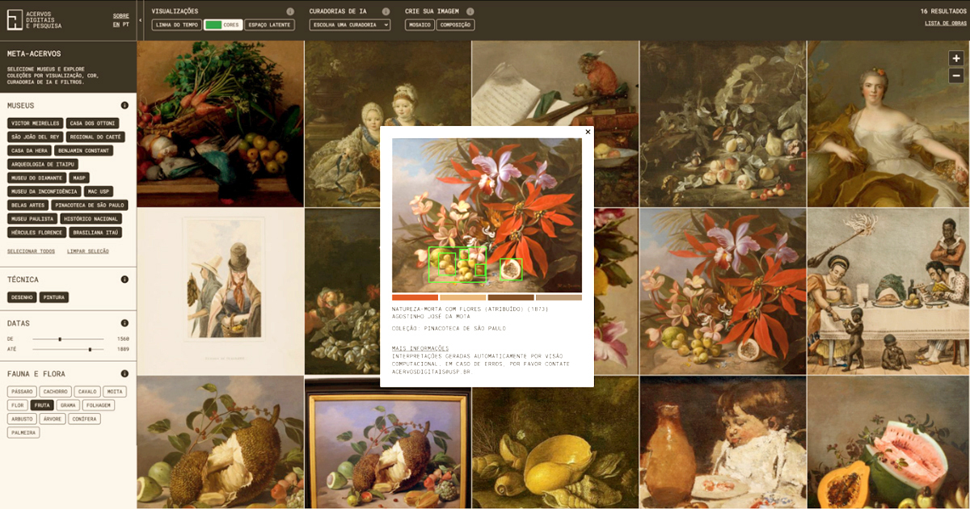970x509 pixels.
Task: Click the Até date slider handle
Action: coord(90,349)
